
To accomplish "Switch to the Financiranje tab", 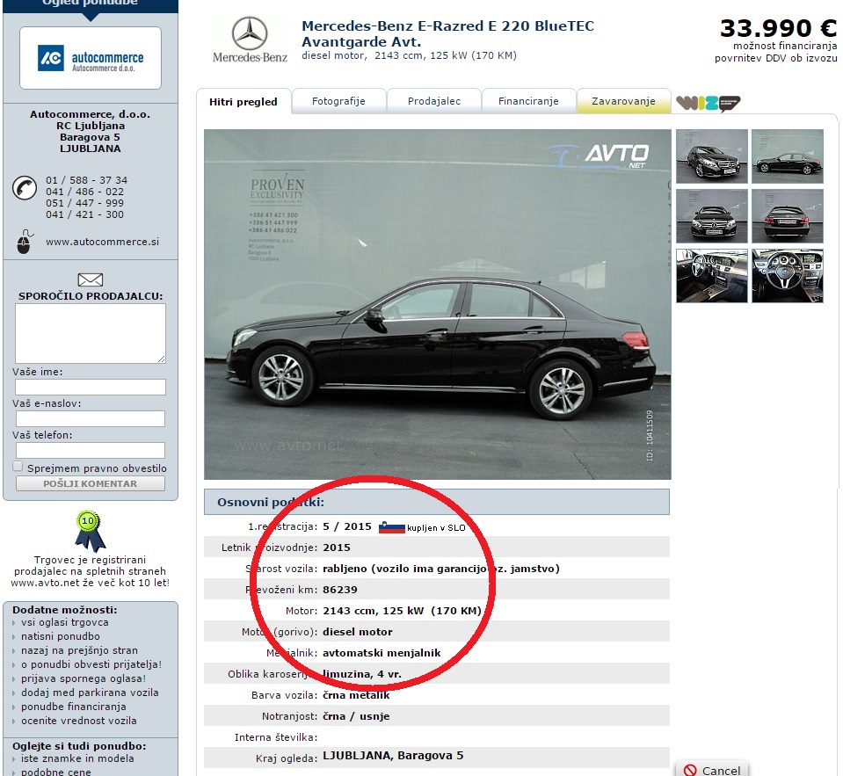I will [x=528, y=101].
